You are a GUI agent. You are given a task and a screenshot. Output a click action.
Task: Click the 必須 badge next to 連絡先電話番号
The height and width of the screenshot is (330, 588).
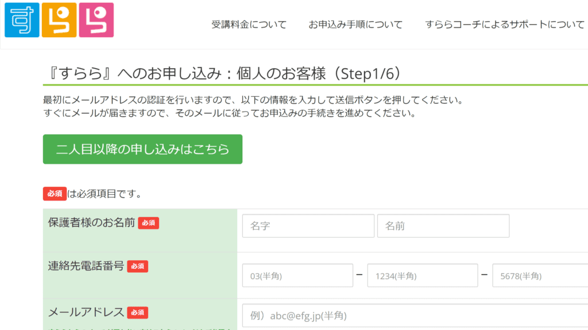pyautogui.click(x=138, y=266)
